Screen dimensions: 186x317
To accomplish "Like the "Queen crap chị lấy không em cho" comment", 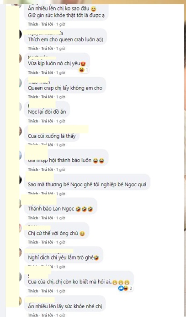I will pyautogui.click(x=33, y=97).
